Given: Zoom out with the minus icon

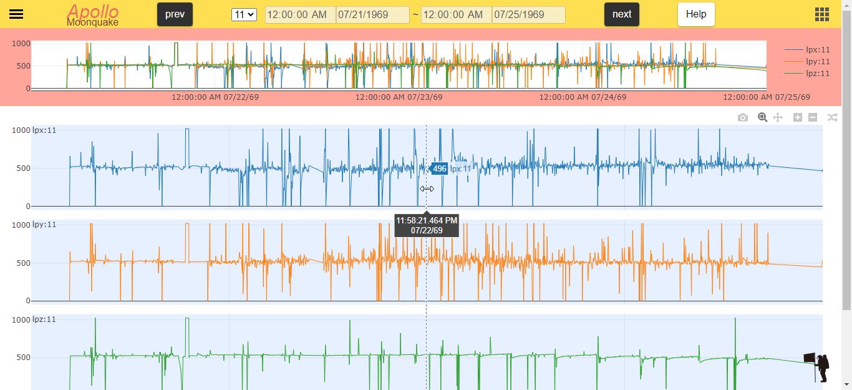Looking at the screenshot, I should pos(813,117).
